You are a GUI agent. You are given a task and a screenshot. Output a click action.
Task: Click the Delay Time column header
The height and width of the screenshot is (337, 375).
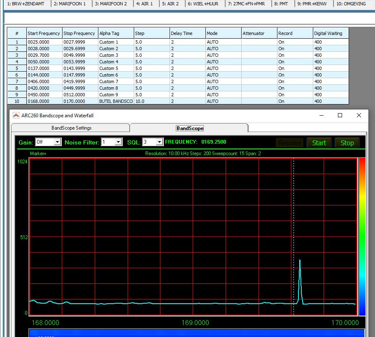click(x=188, y=33)
